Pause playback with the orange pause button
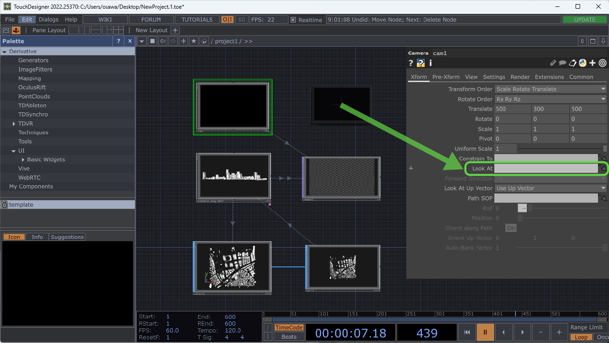This screenshot has width=609, height=343. click(x=485, y=332)
